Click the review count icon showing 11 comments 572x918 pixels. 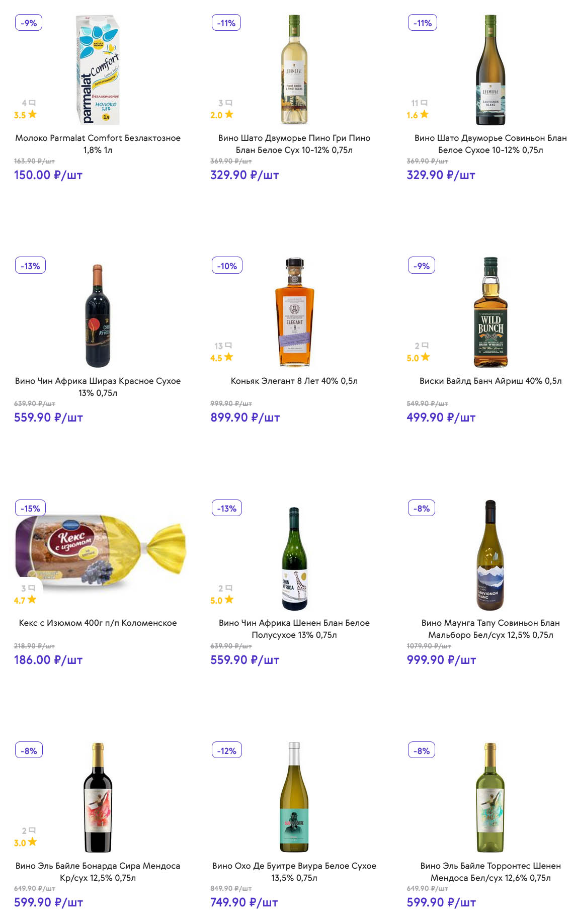coord(424,103)
